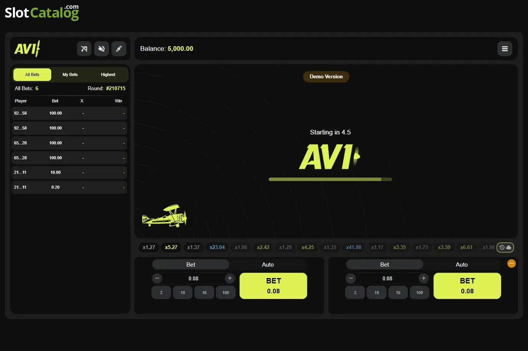Viewport: 528px width, 351px height.
Task: Click the 21...11 row with bet 0.20
Action: 69,187
